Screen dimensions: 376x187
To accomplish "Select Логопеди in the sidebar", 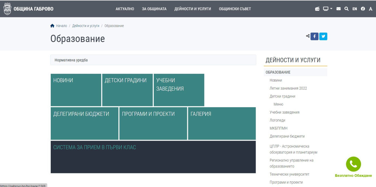I will coord(277,120).
